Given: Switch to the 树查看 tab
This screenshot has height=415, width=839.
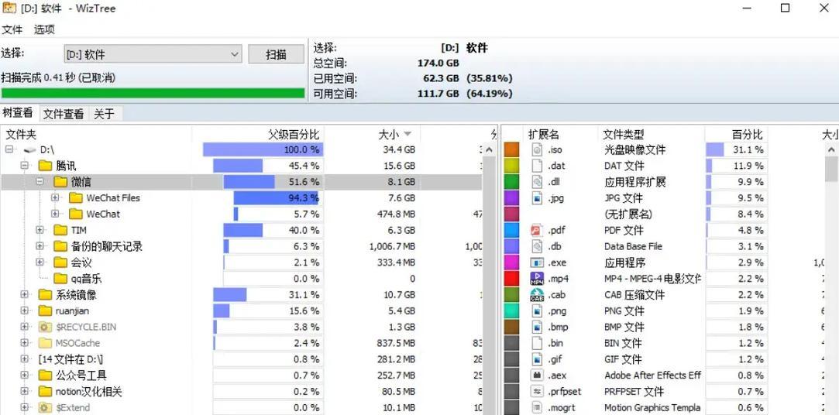Looking at the screenshot, I should click(18, 113).
